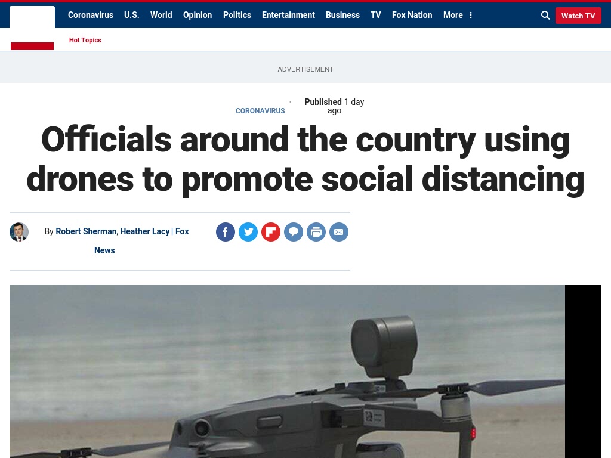Go to the Politics section
Viewport: 611px width, 458px height.
tap(237, 15)
